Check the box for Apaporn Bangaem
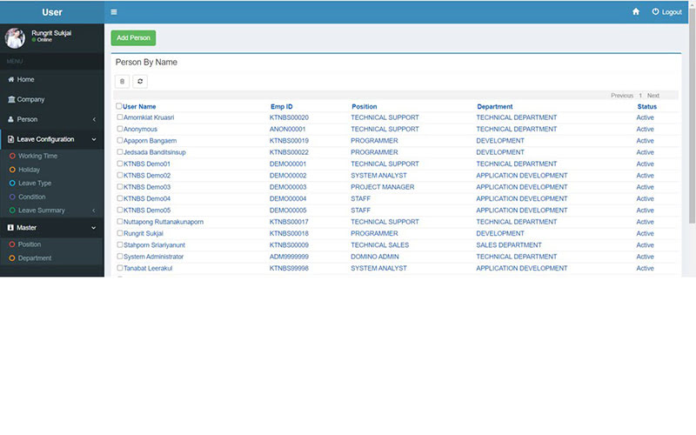696x435 pixels. pyautogui.click(x=120, y=140)
